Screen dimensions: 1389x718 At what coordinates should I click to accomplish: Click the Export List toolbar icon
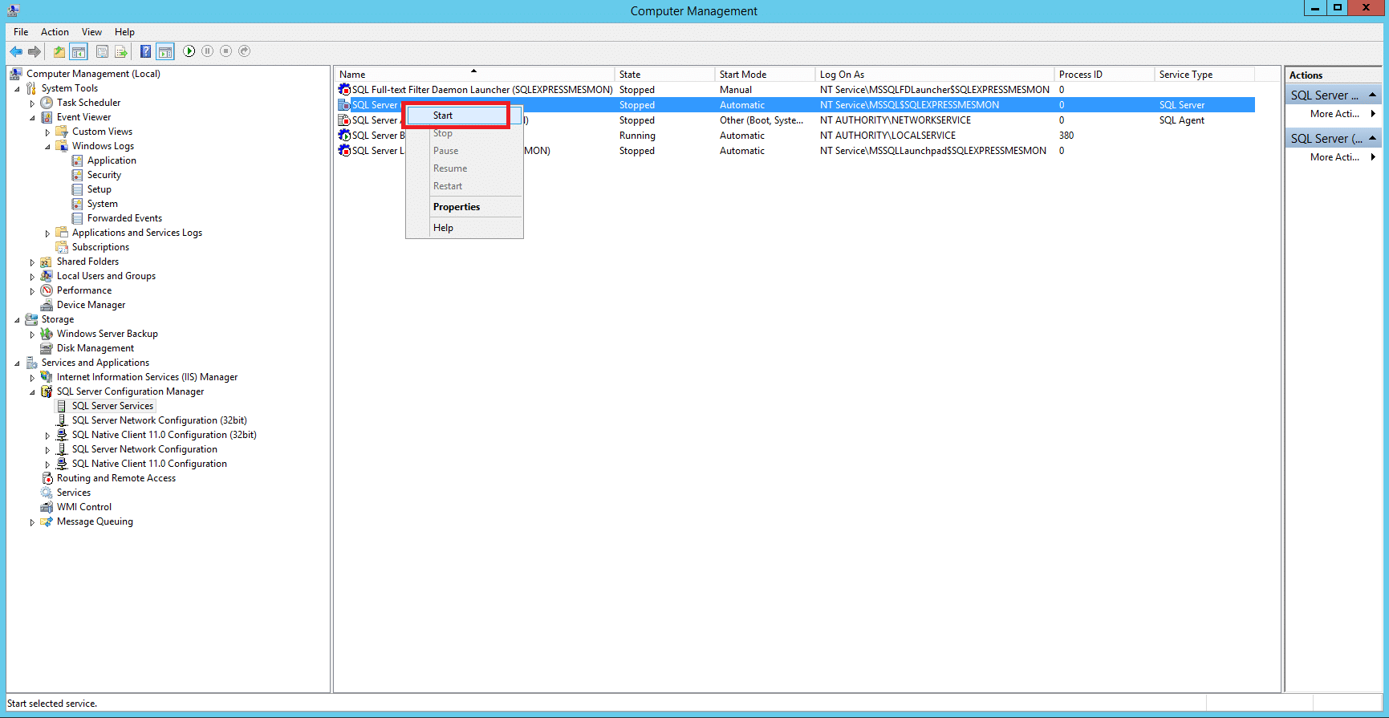coord(121,51)
